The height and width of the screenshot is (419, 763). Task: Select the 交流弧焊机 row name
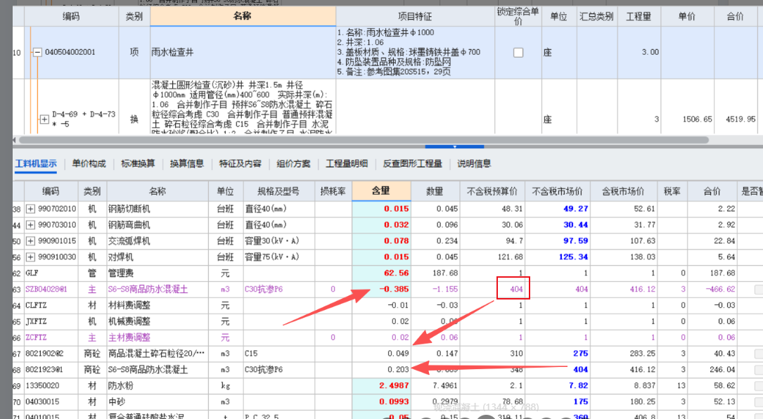(x=158, y=241)
